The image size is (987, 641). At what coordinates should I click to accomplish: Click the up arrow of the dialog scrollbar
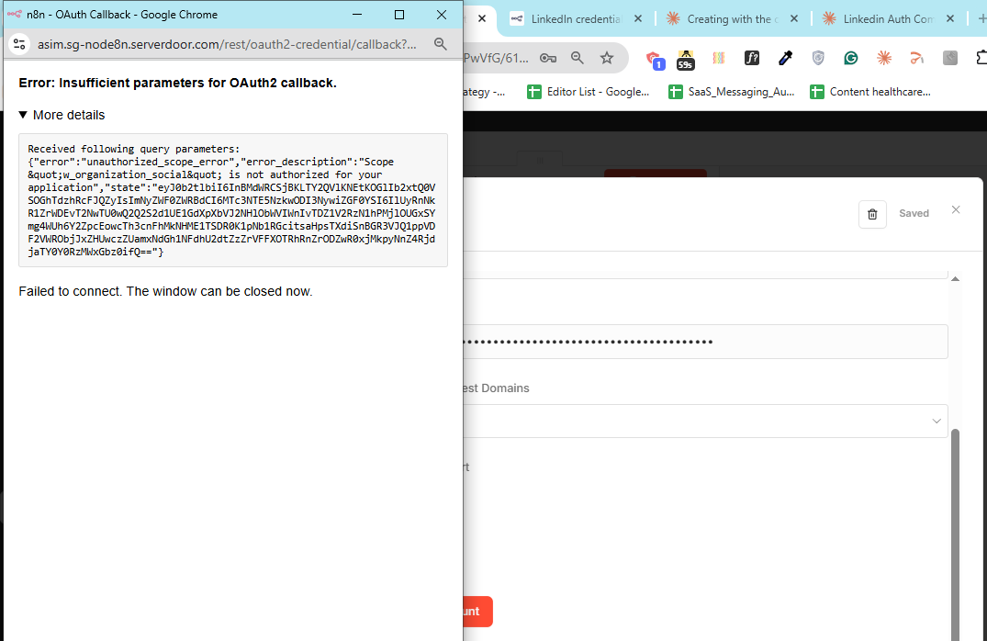tap(955, 279)
